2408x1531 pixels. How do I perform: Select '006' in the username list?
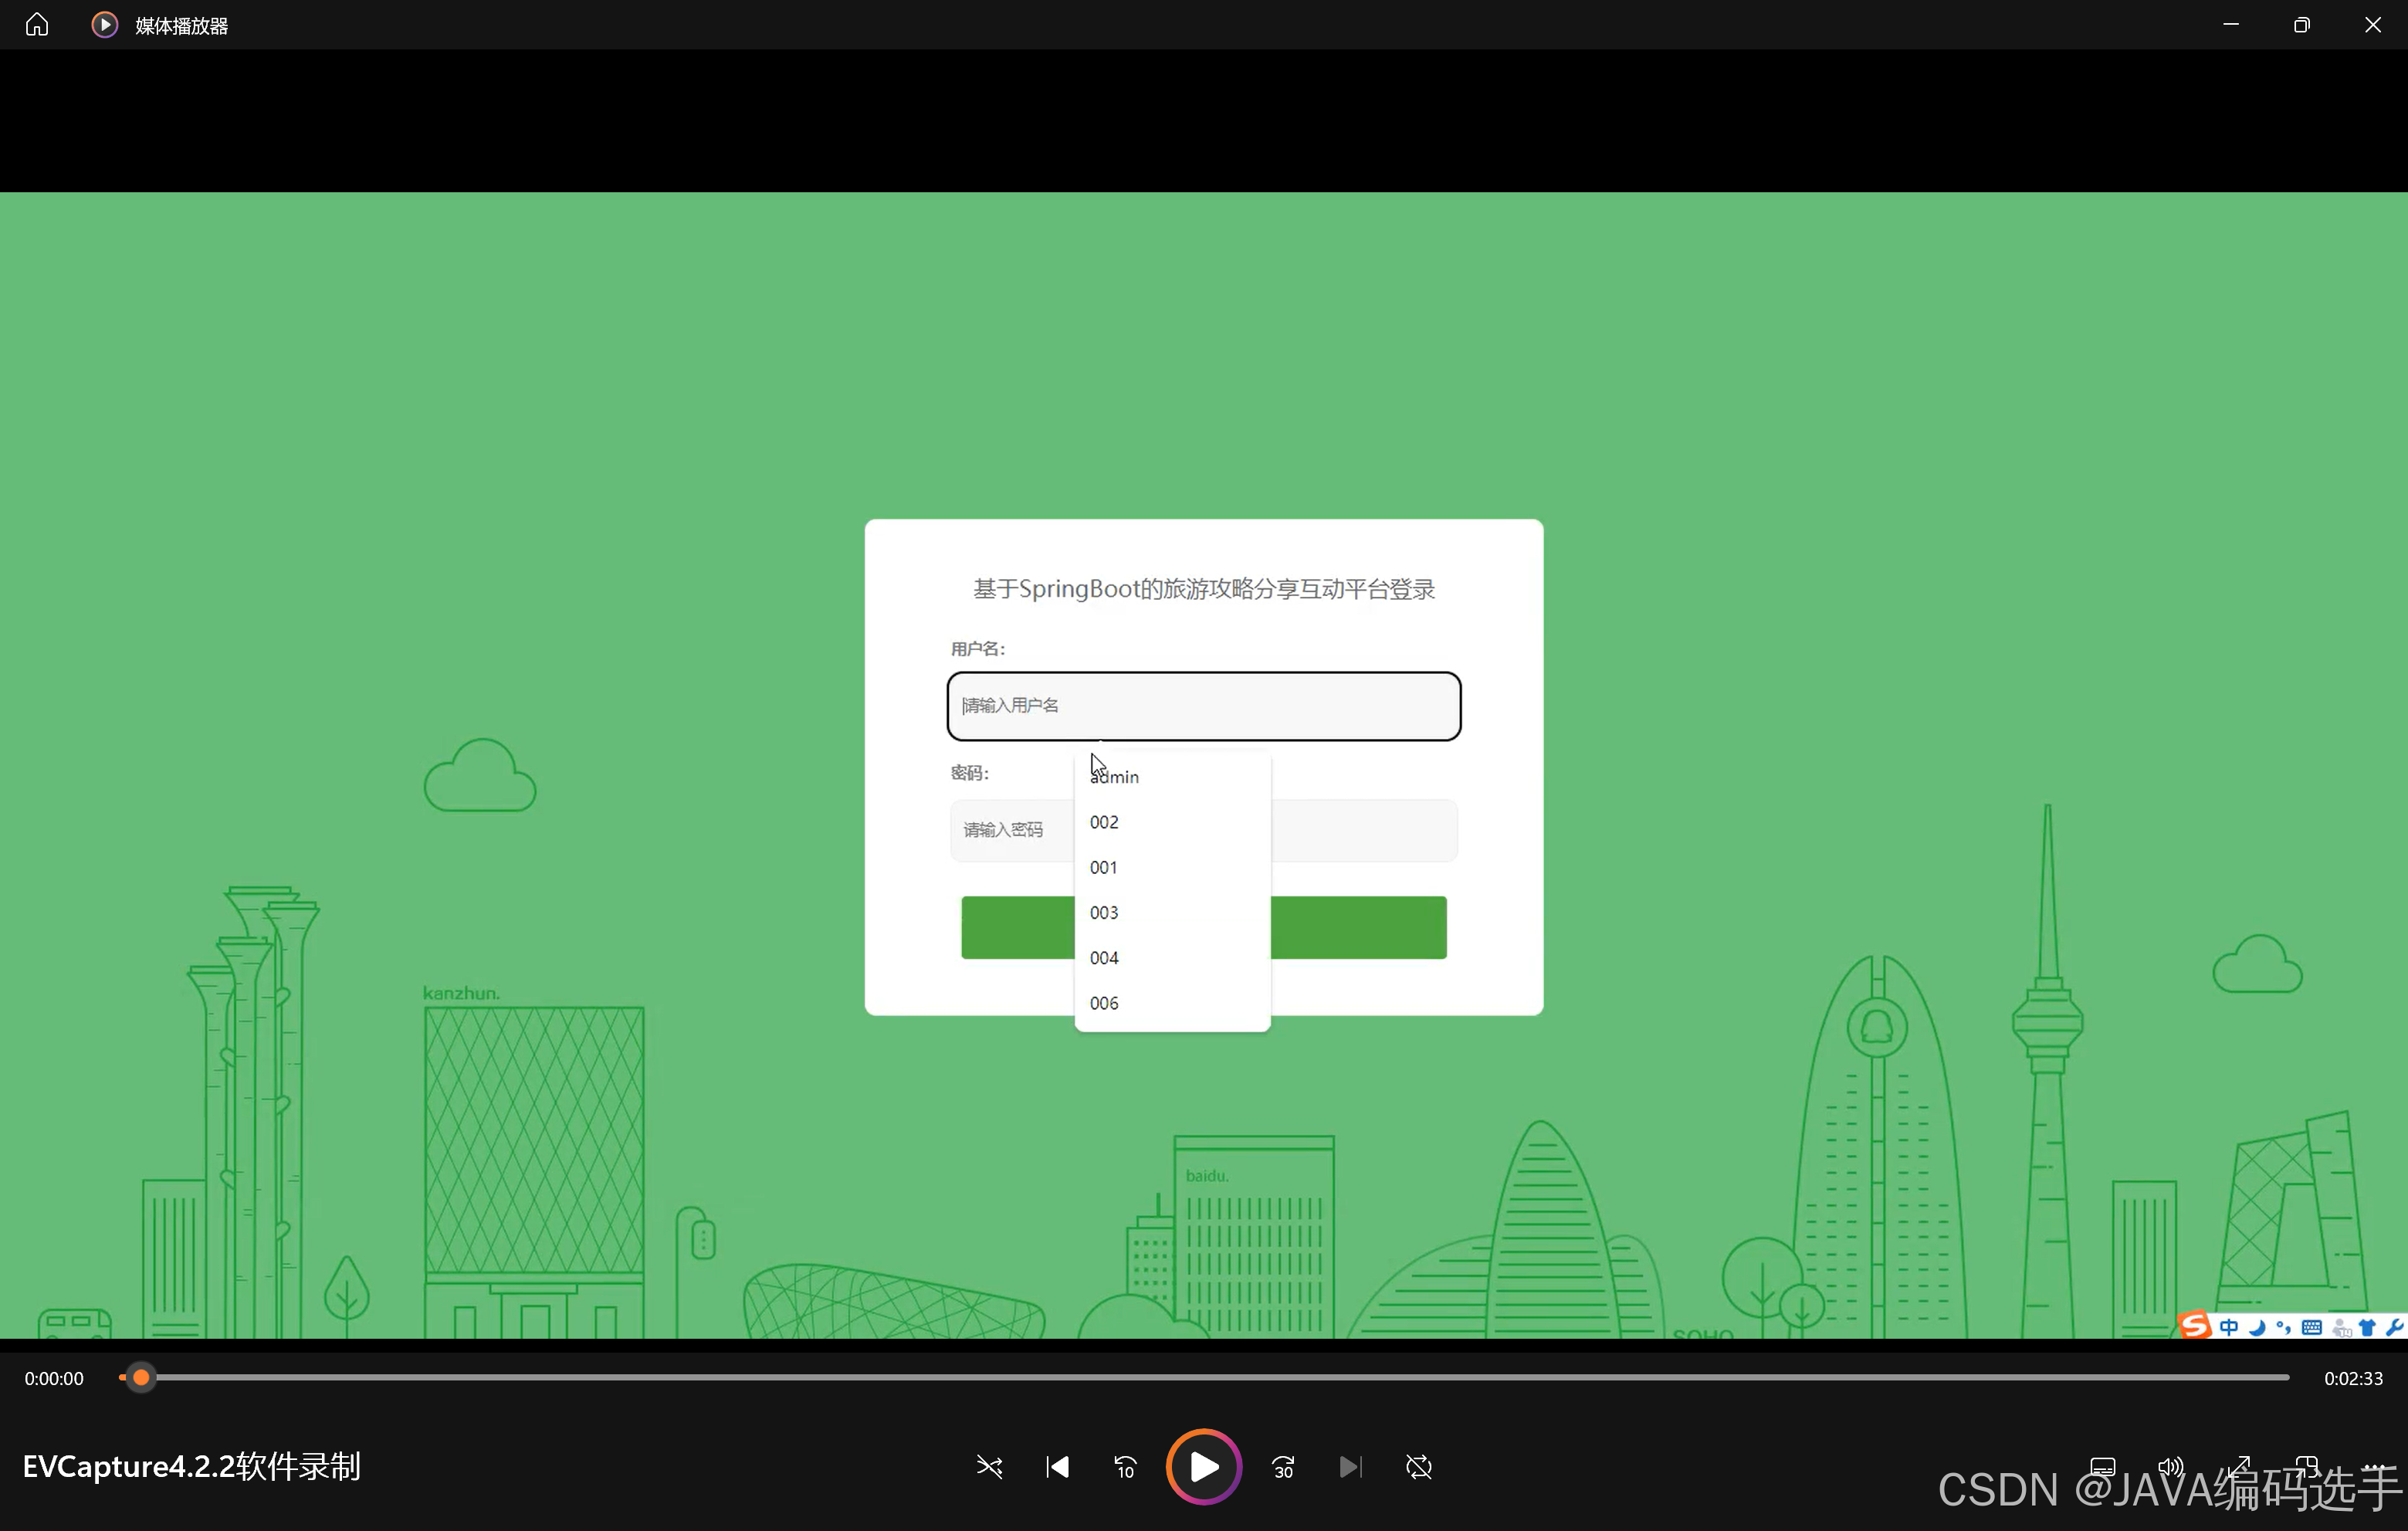click(x=1104, y=1003)
